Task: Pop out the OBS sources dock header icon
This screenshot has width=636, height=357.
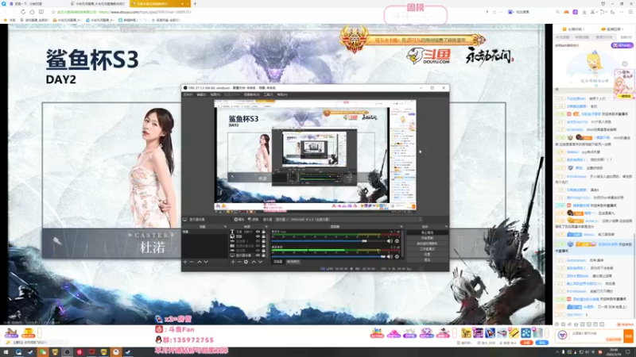Action: [x=266, y=227]
